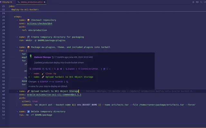Click the commit icon left of toolbar SHA 155e658
This screenshot has height=128, width=206.
[x=30, y=69]
